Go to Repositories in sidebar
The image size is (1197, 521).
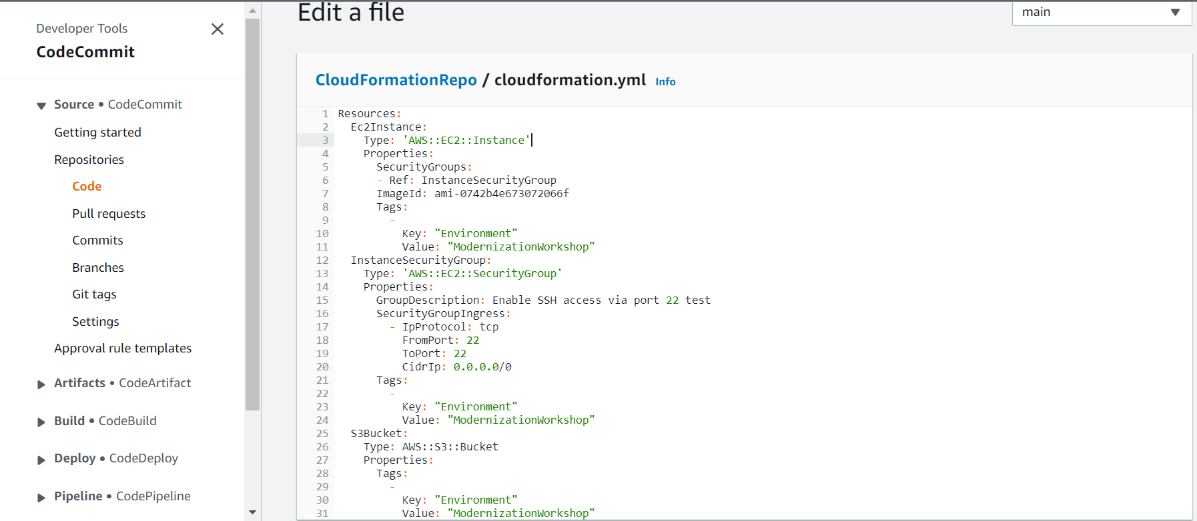pos(89,160)
